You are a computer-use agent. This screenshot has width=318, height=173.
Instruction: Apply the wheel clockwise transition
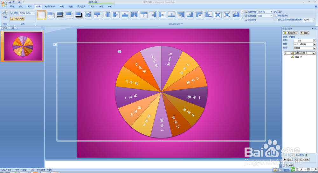pyautogui.click(x=236, y=15)
